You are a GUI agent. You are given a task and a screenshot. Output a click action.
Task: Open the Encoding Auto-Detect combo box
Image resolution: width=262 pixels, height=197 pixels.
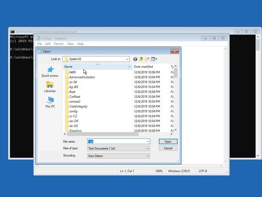tap(119, 156)
